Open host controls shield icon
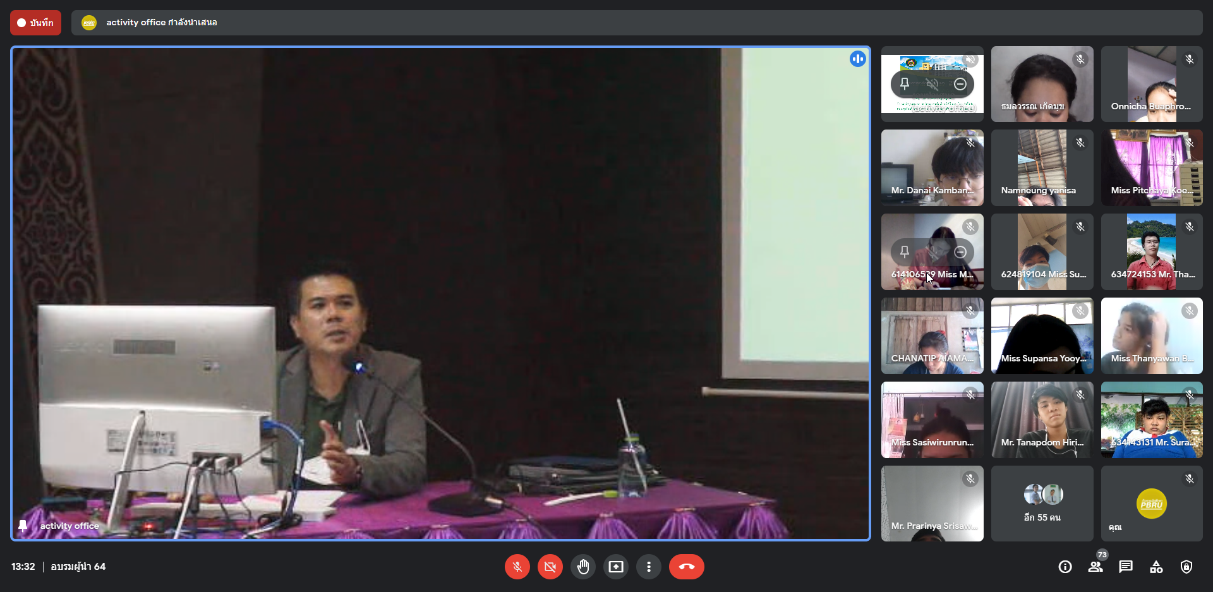This screenshot has width=1213, height=592. point(1186,567)
